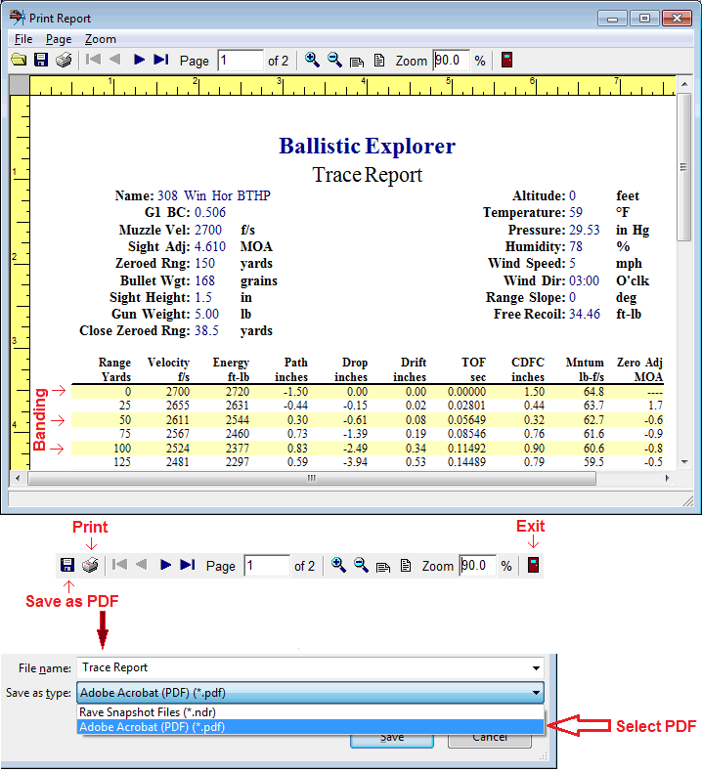Click the Save button in save dialog
This screenshot has height=772, width=702.
tap(392, 741)
